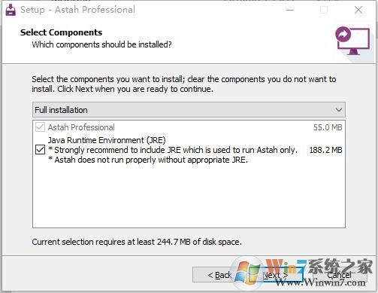Click the Astah Professional component label

pyautogui.click(x=81, y=127)
